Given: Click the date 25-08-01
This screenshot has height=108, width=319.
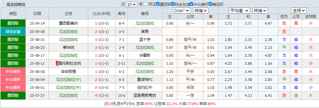Looking at the screenshot, I should (x=37, y=88).
